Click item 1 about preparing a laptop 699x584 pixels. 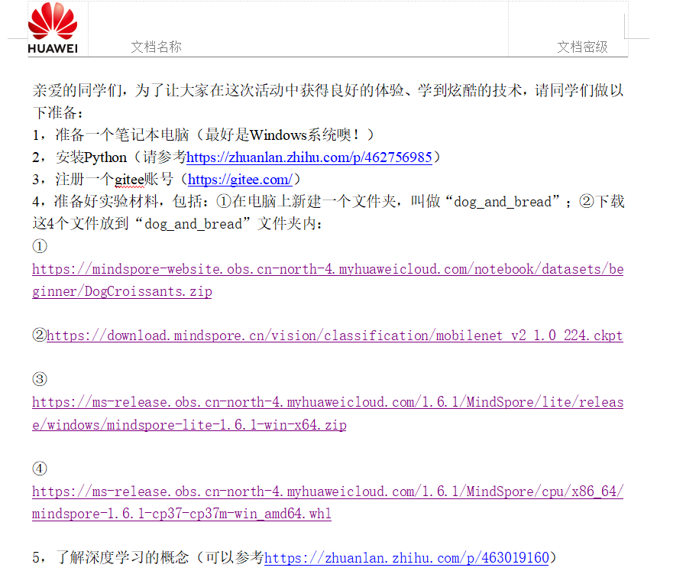(x=203, y=135)
